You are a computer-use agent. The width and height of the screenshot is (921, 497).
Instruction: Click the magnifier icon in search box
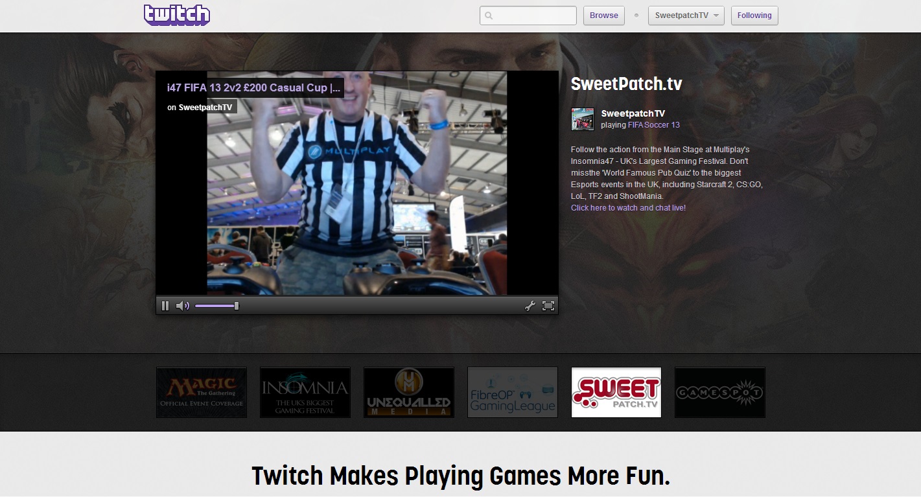coord(489,16)
